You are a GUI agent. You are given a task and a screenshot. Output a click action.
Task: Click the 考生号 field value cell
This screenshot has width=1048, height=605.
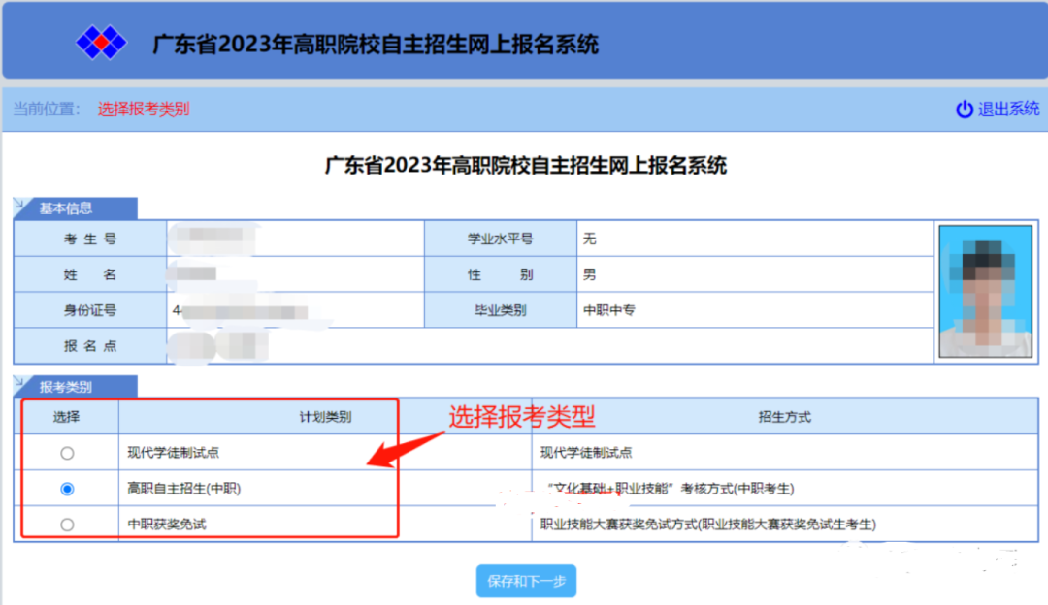pyautogui.click(x=291, y=238)
